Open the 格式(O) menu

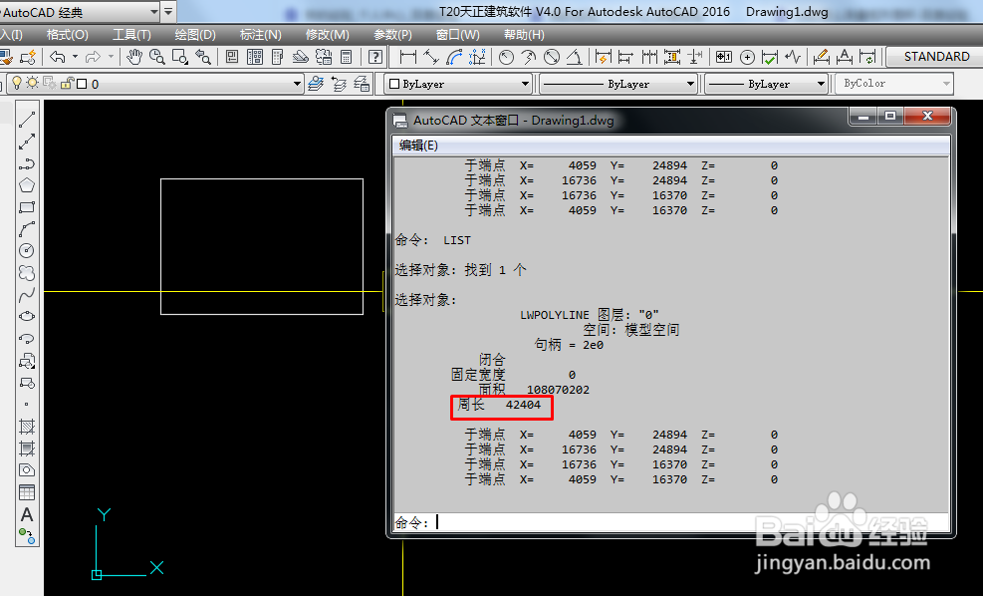point(67,35)
